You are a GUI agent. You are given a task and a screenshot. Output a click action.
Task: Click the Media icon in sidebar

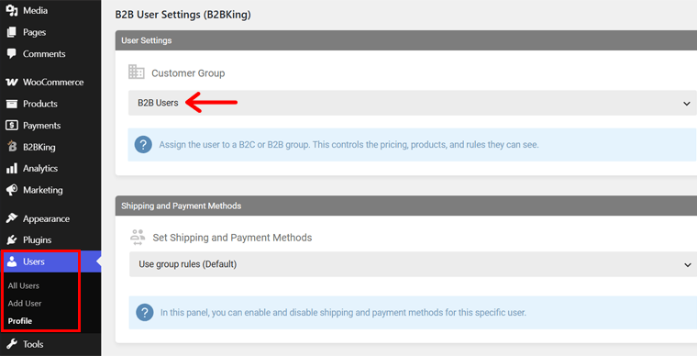click(x=12, y=11)
